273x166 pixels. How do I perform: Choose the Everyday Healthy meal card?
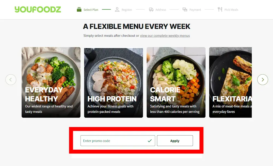pyautogui.click(x=51, y=82)
